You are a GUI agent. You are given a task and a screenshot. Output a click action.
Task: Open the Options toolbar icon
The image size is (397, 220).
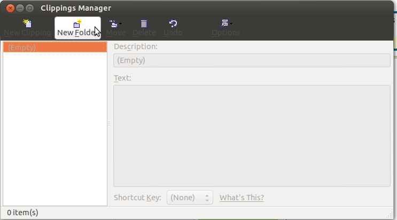[224, 23]
